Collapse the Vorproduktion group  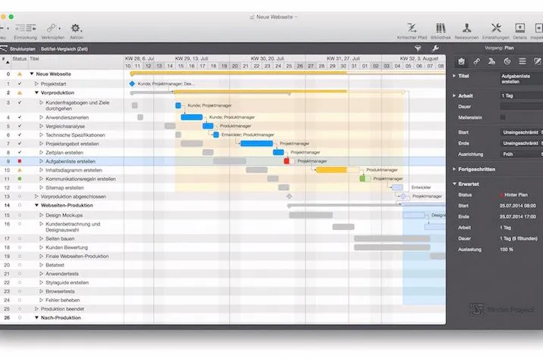pos(36,92)
